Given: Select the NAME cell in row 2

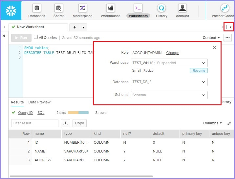Looking at the screenshot, I should pos(47,151).
